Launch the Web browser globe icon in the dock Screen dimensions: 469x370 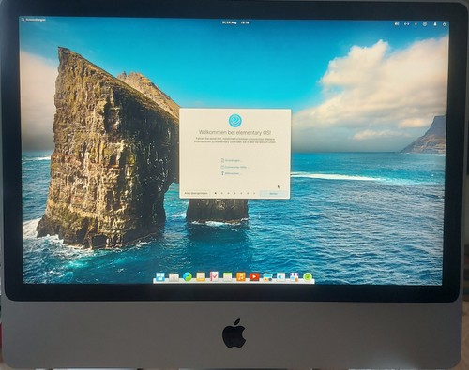[x=188, y=276]
